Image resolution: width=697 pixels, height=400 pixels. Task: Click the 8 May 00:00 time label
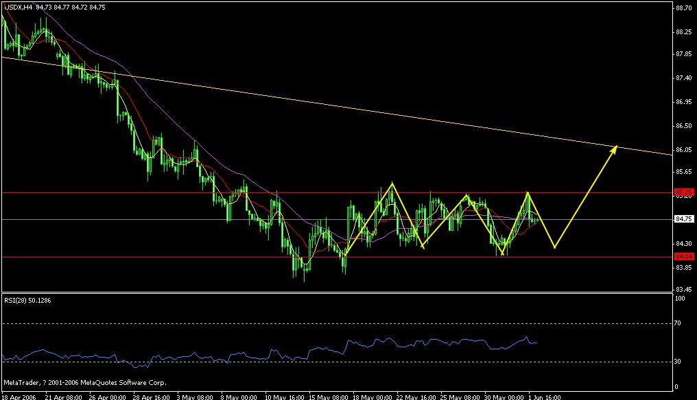pos(239,397)
